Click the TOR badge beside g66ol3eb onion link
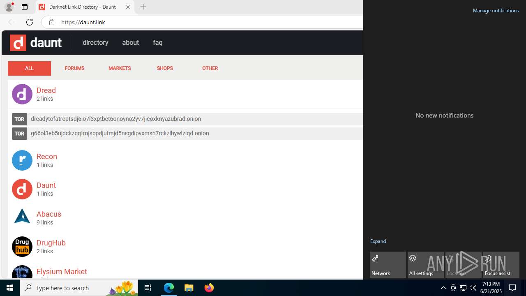This screenshot has width=526, height=296. pos(19,134)
